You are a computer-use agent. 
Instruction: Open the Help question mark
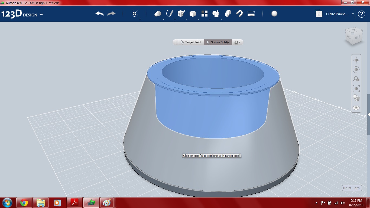(362, 14)
